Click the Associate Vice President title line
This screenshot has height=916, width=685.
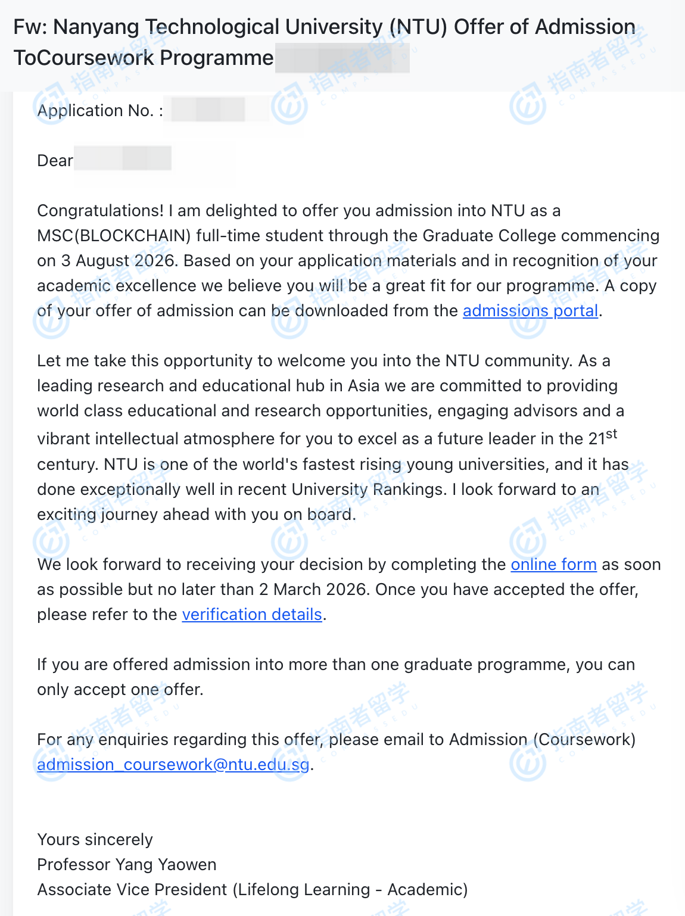[252, 890]
